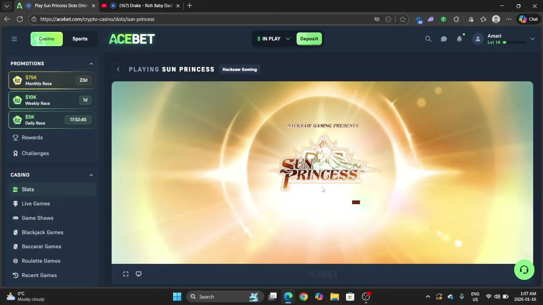Collapse the Casino section

pos(91,175)
